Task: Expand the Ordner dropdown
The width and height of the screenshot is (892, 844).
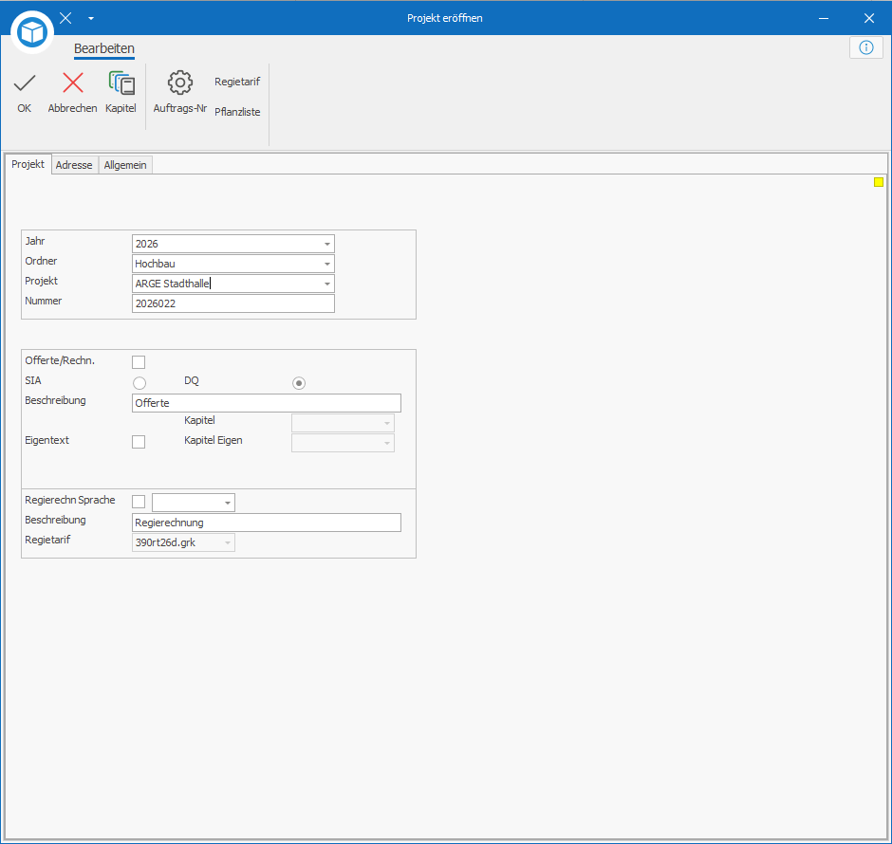Action: point(327,264)
